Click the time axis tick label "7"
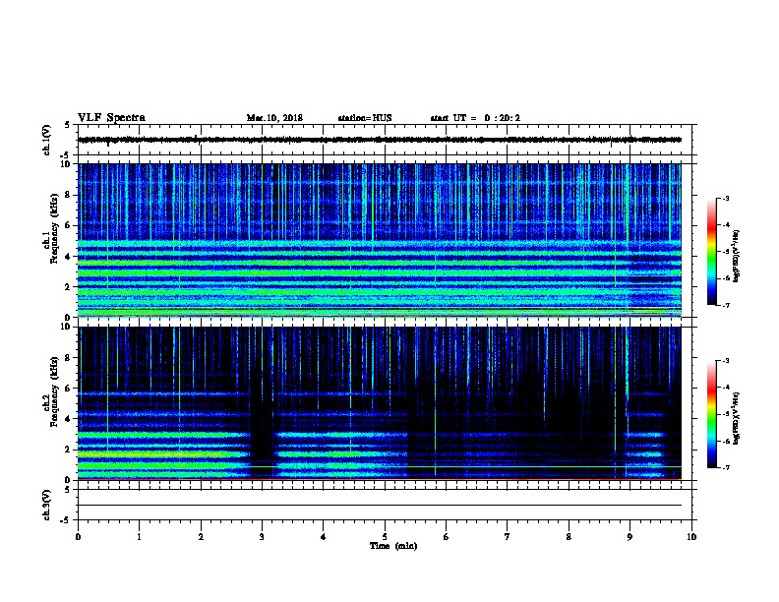Viewport: 779px width, 602px height. pos(508,537)
